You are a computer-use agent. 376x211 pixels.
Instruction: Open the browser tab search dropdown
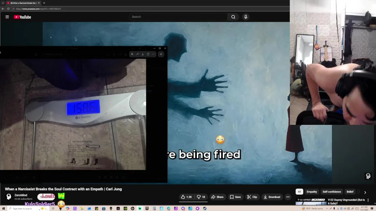coord(3,3)
